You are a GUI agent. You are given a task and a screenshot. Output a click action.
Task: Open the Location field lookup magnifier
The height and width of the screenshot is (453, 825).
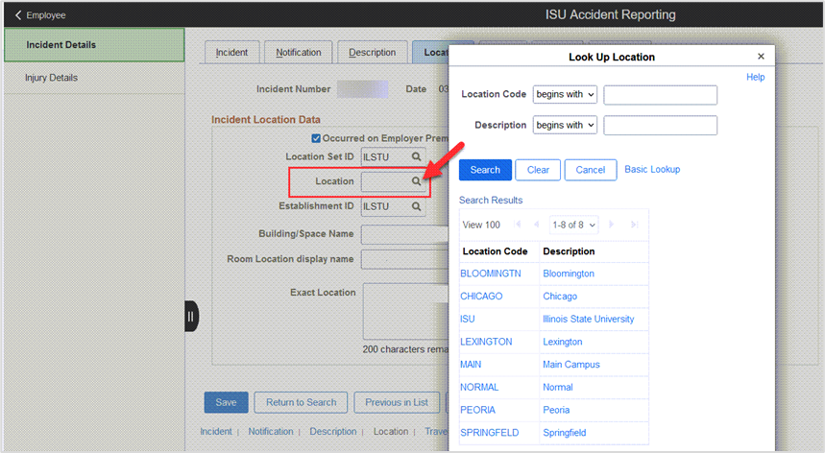coord(416,181)
